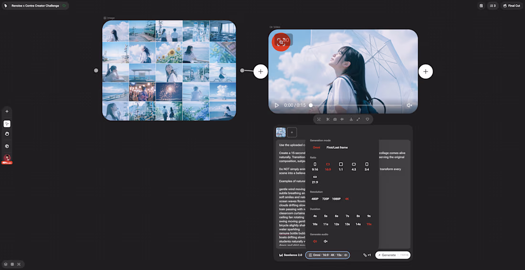Choose the 3:4 ratio
Image resolution: width=525 pixels, height=270 pixels.
[367, 166]
